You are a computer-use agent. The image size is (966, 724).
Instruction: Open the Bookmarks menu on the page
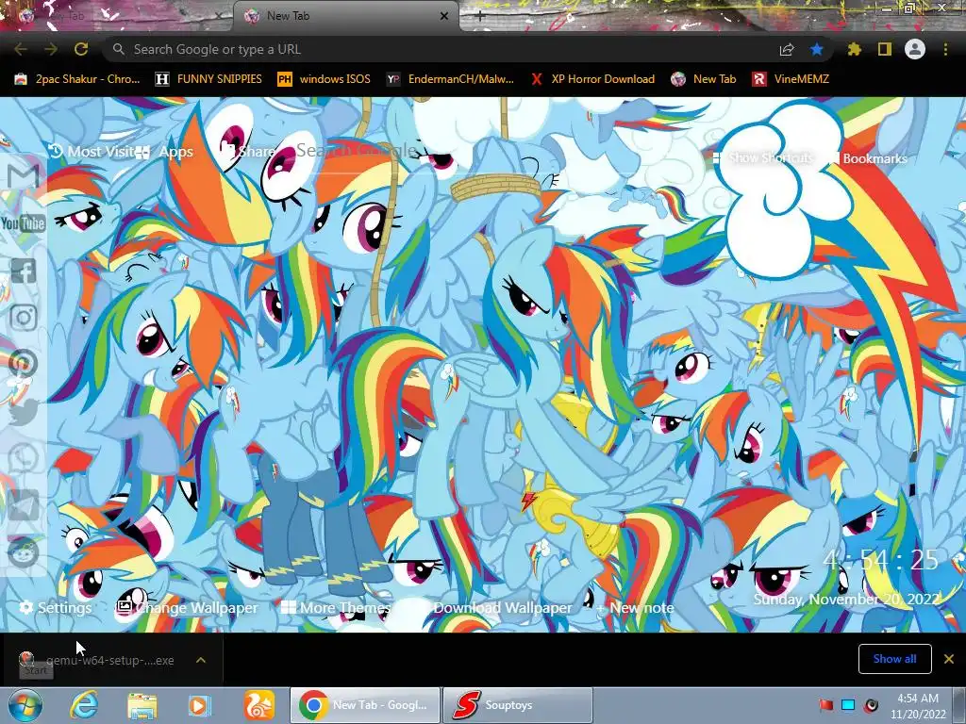pyautogui.click(x=869, y=158)
